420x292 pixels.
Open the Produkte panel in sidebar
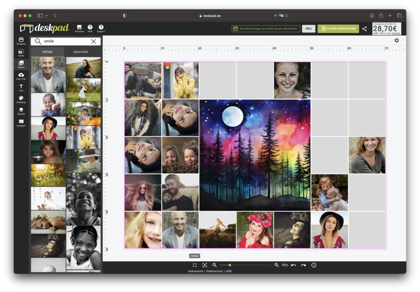point(21,41)
